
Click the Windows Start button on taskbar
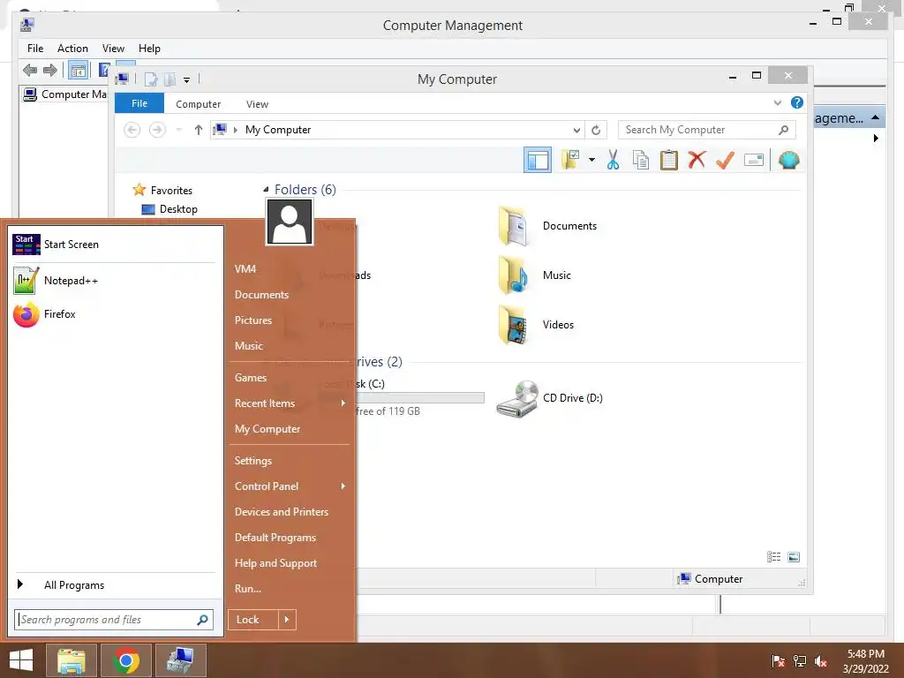[x=21, y=660]
